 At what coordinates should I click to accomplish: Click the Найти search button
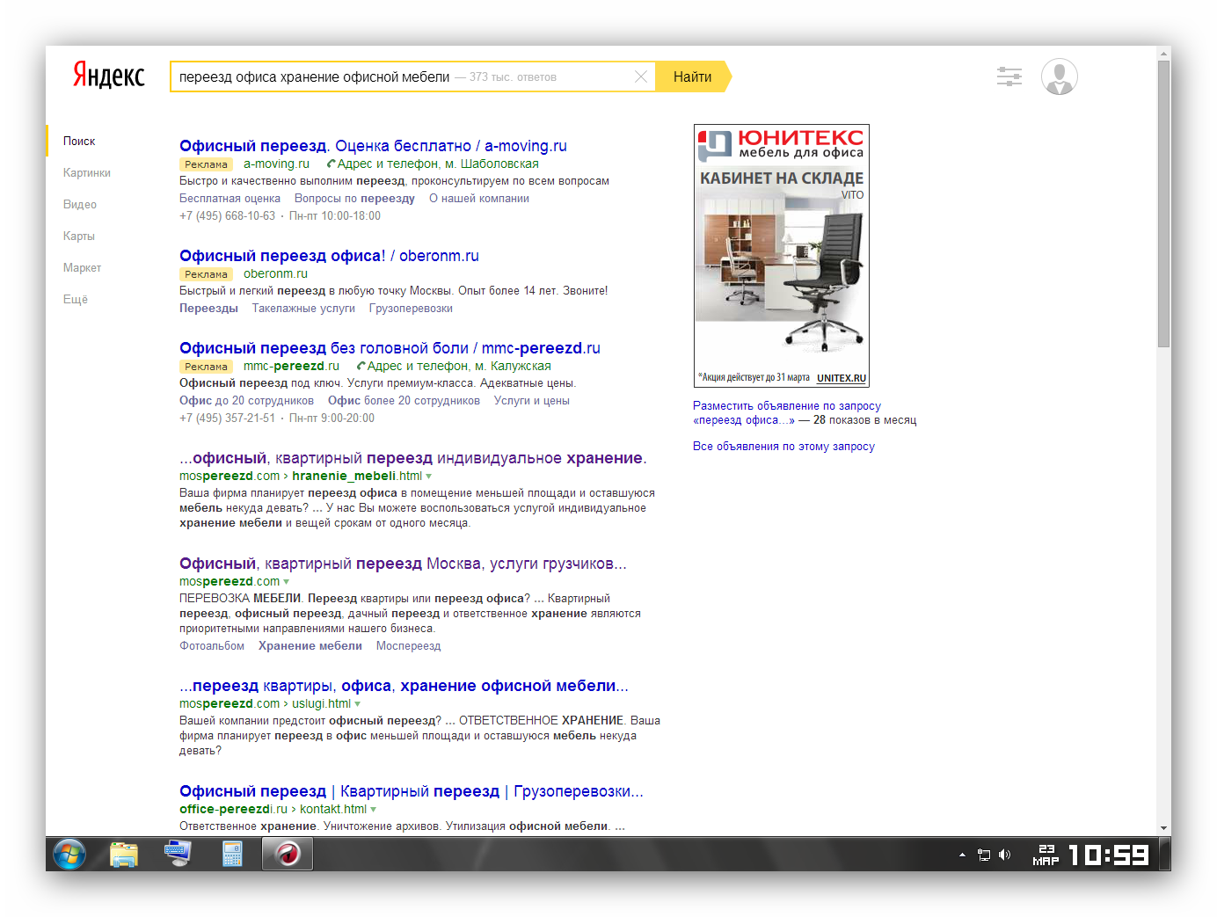[x=694, y=76]
